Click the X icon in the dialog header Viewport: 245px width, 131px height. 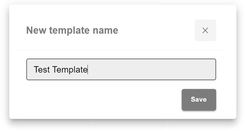pos(205,31)
